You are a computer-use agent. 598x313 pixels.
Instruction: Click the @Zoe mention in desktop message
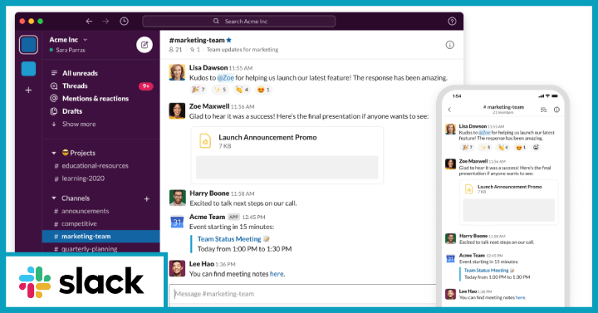tap(225, 78)
